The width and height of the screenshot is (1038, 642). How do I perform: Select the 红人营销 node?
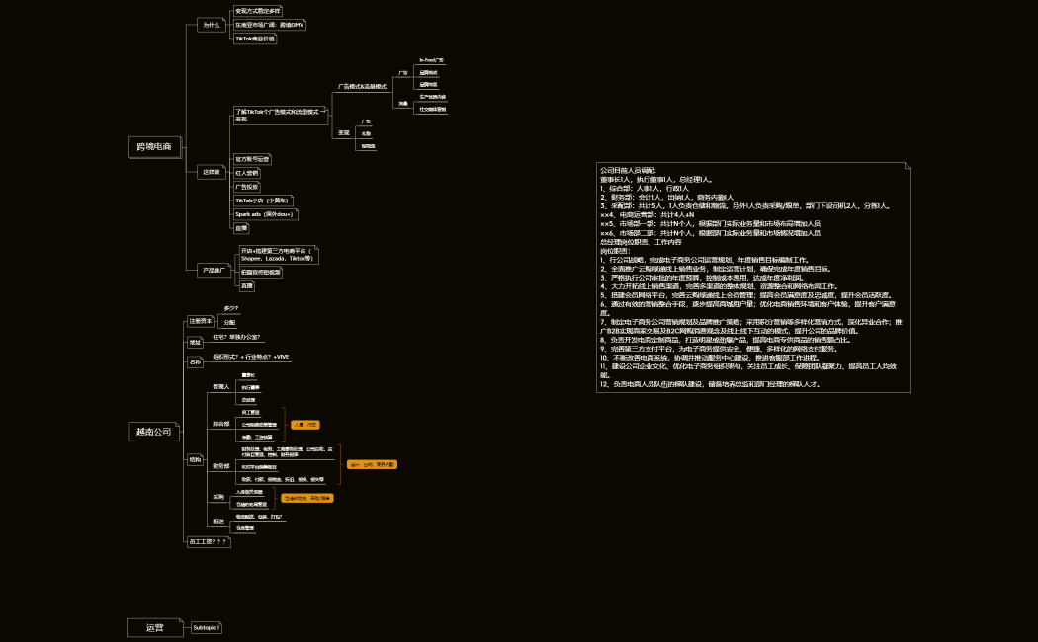coord(246,172)
